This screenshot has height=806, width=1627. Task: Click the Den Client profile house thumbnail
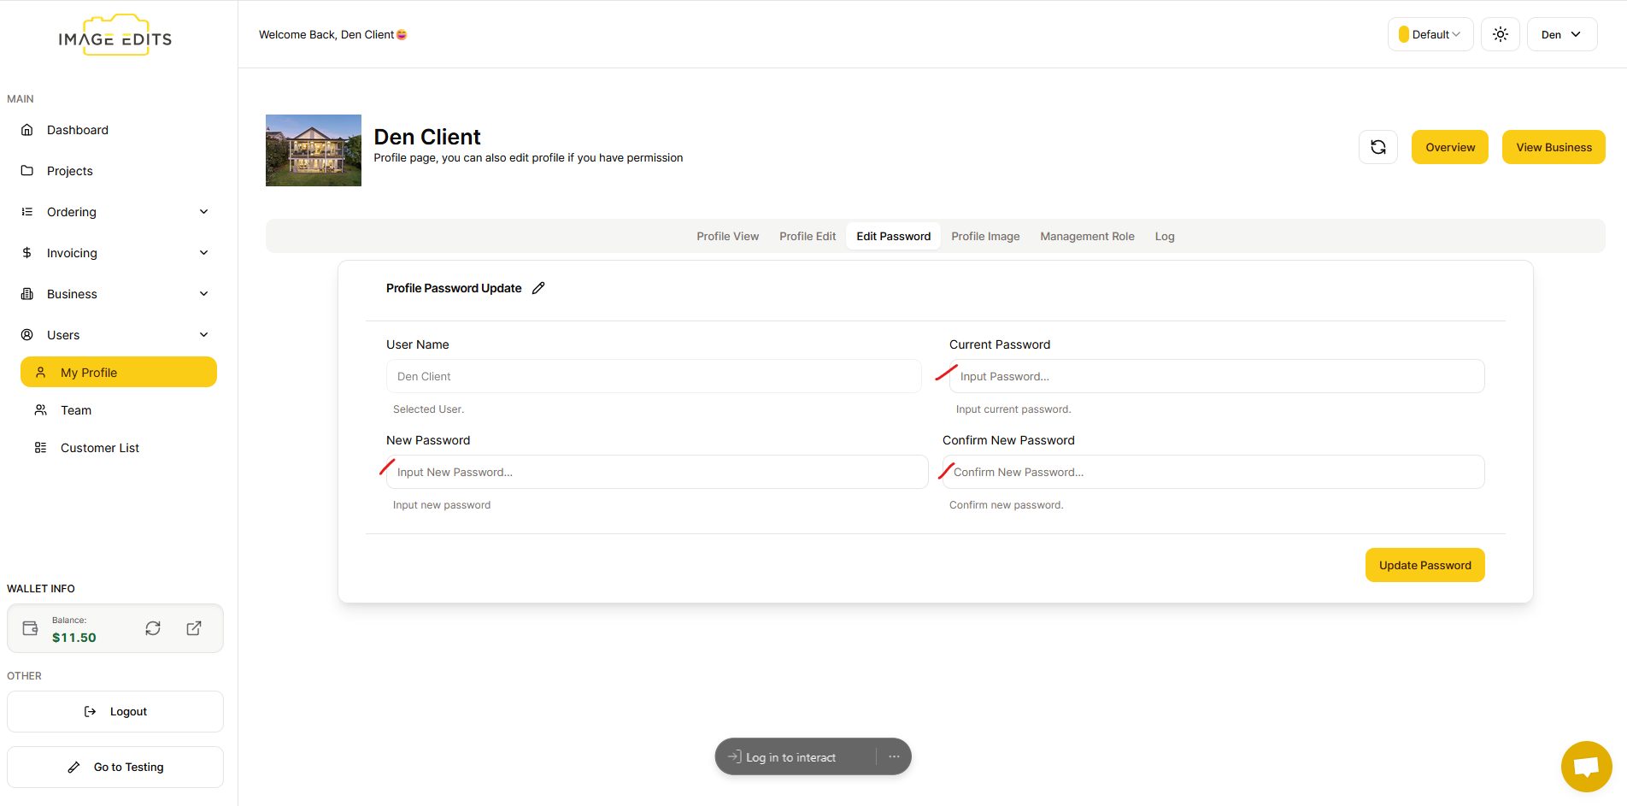[314, 150]
